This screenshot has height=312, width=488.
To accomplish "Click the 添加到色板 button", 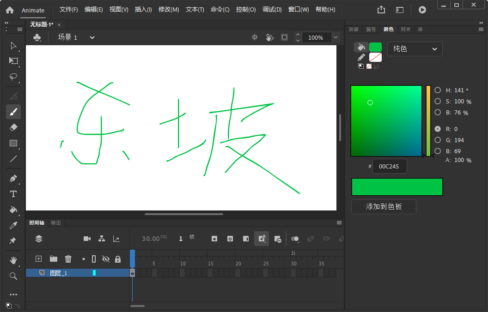I will tap(383, 207).
